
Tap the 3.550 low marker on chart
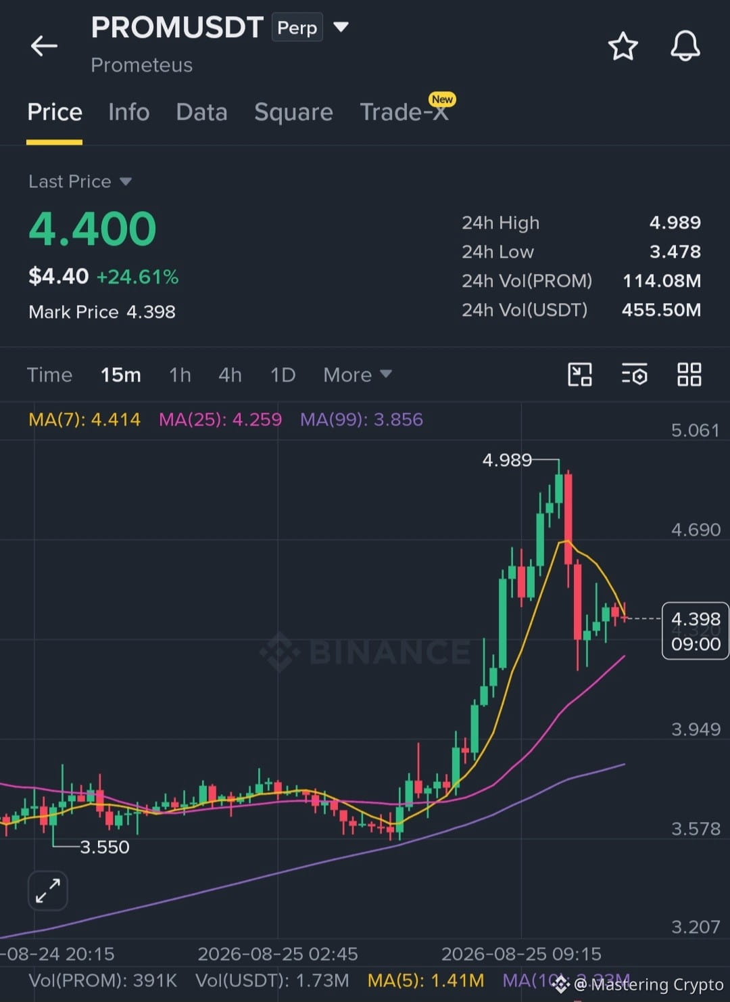pos(105,847)
